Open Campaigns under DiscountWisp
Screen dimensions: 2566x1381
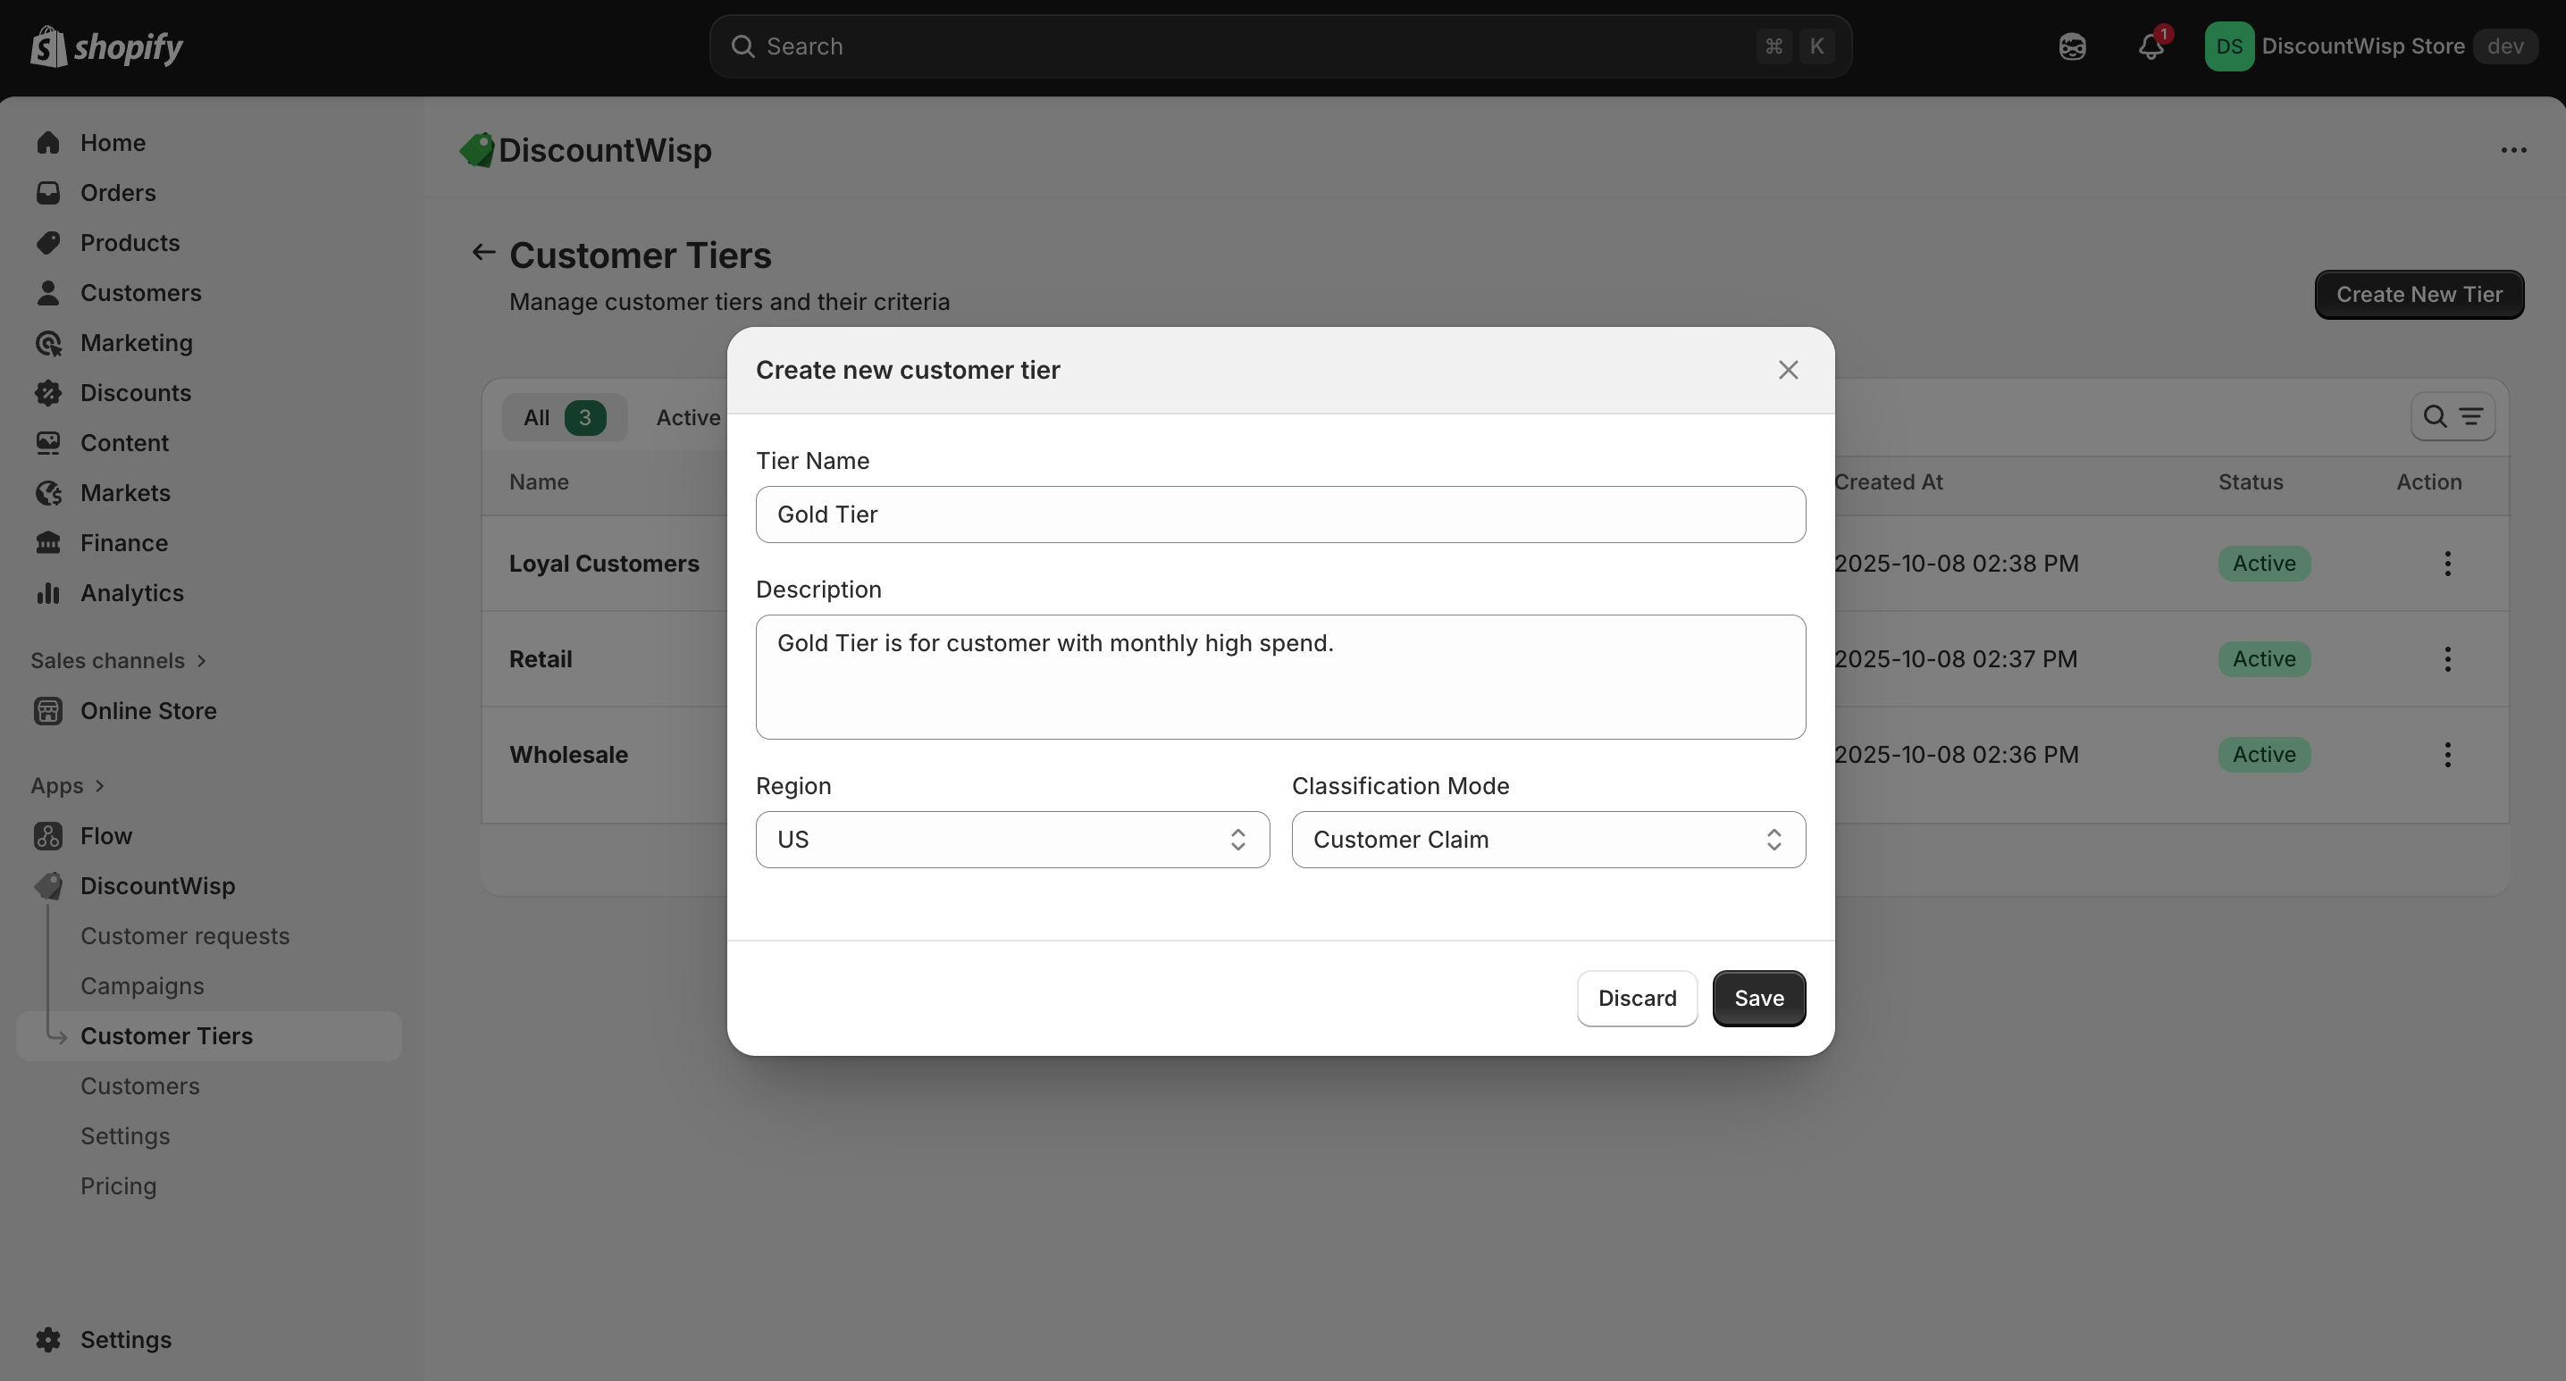[x=141, y=985]
